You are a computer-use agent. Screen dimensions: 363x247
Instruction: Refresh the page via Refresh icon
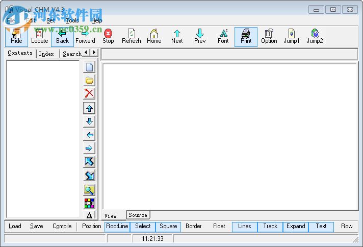131,37
